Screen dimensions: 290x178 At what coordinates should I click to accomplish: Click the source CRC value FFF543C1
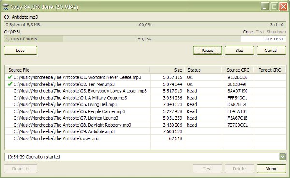[x=237, y=98]
